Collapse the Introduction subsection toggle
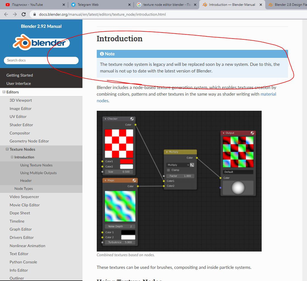The image size is (307, 281). (x=12, y=157)
